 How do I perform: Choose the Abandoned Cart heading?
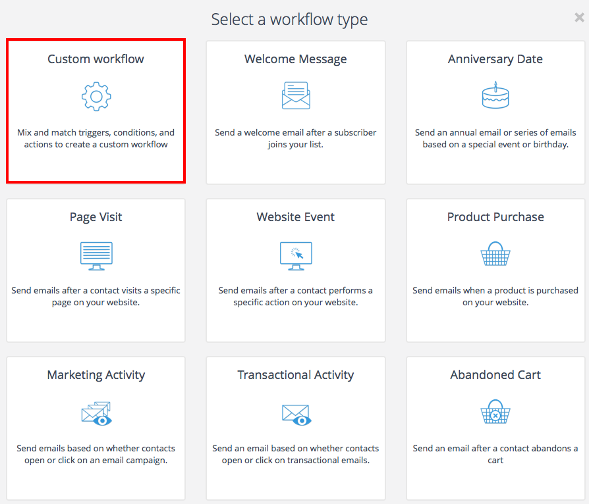coord(495,375)
